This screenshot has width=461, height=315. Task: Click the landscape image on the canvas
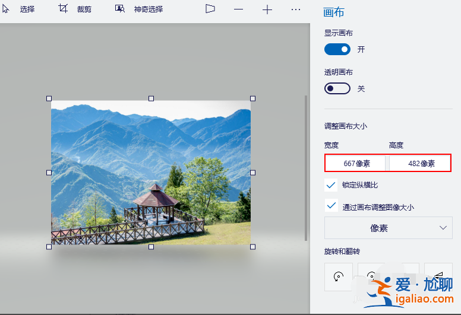coord(151,173)
